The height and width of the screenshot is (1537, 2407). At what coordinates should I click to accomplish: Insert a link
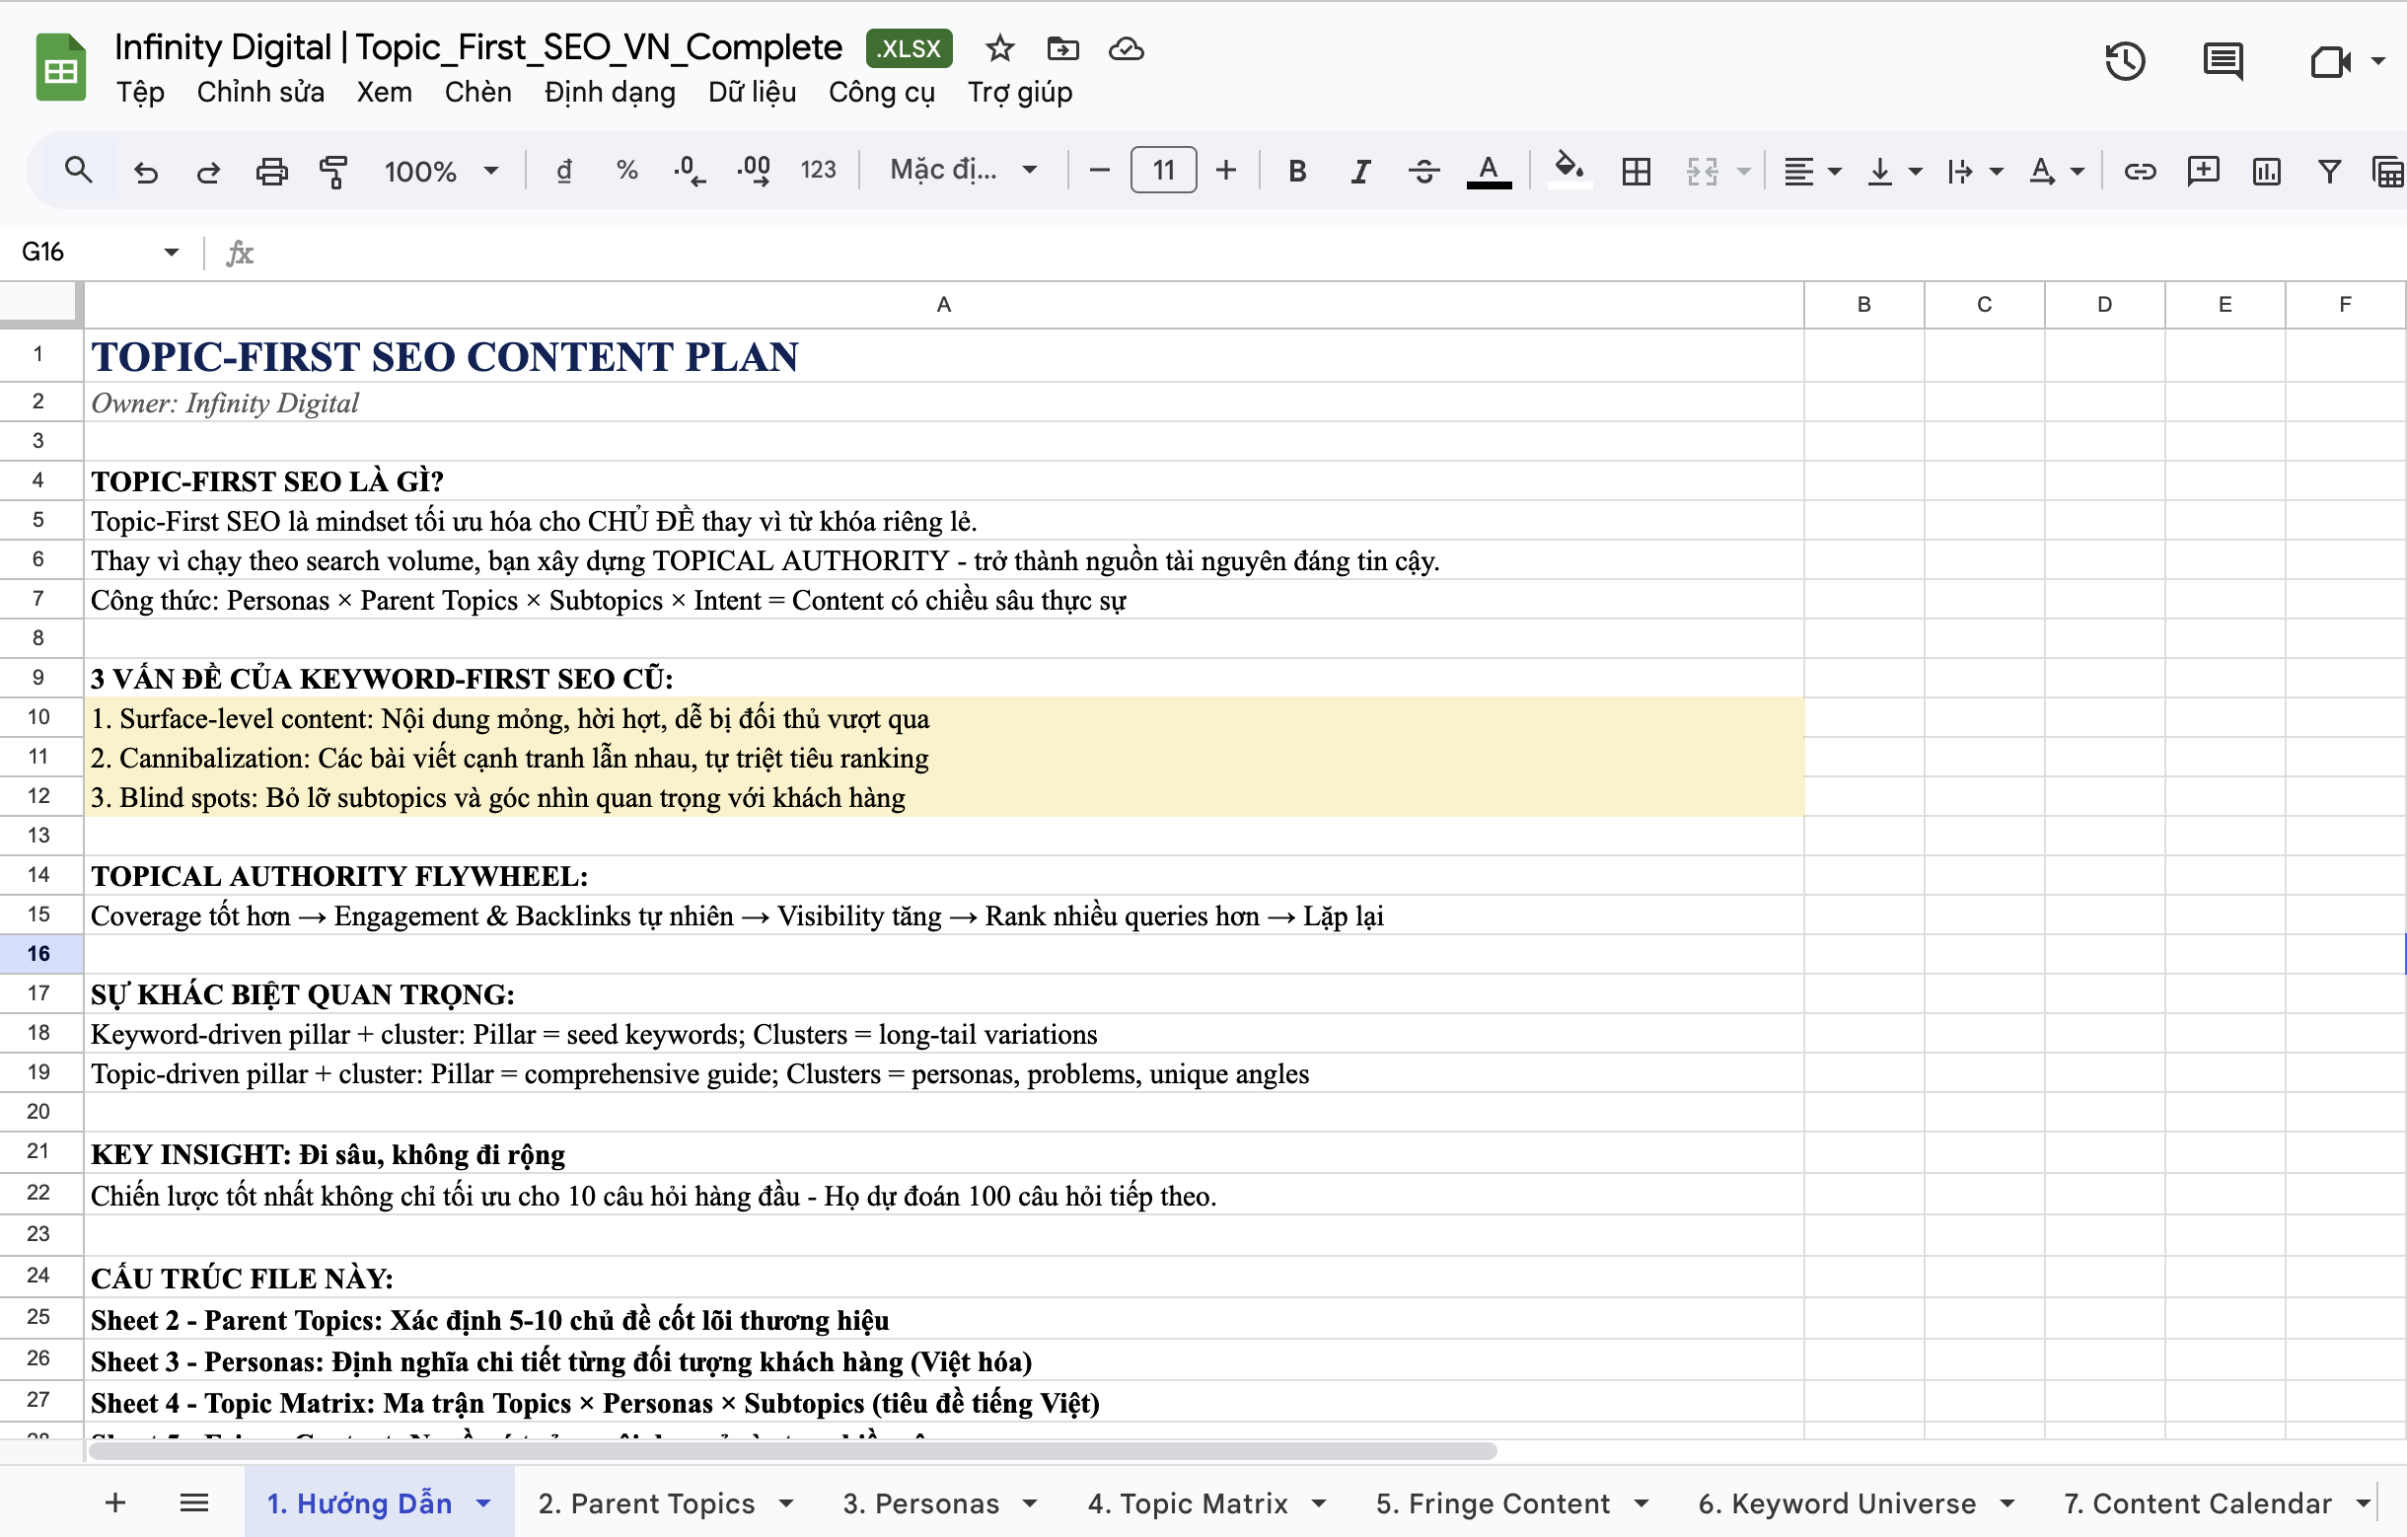(x=2139, y=172)
